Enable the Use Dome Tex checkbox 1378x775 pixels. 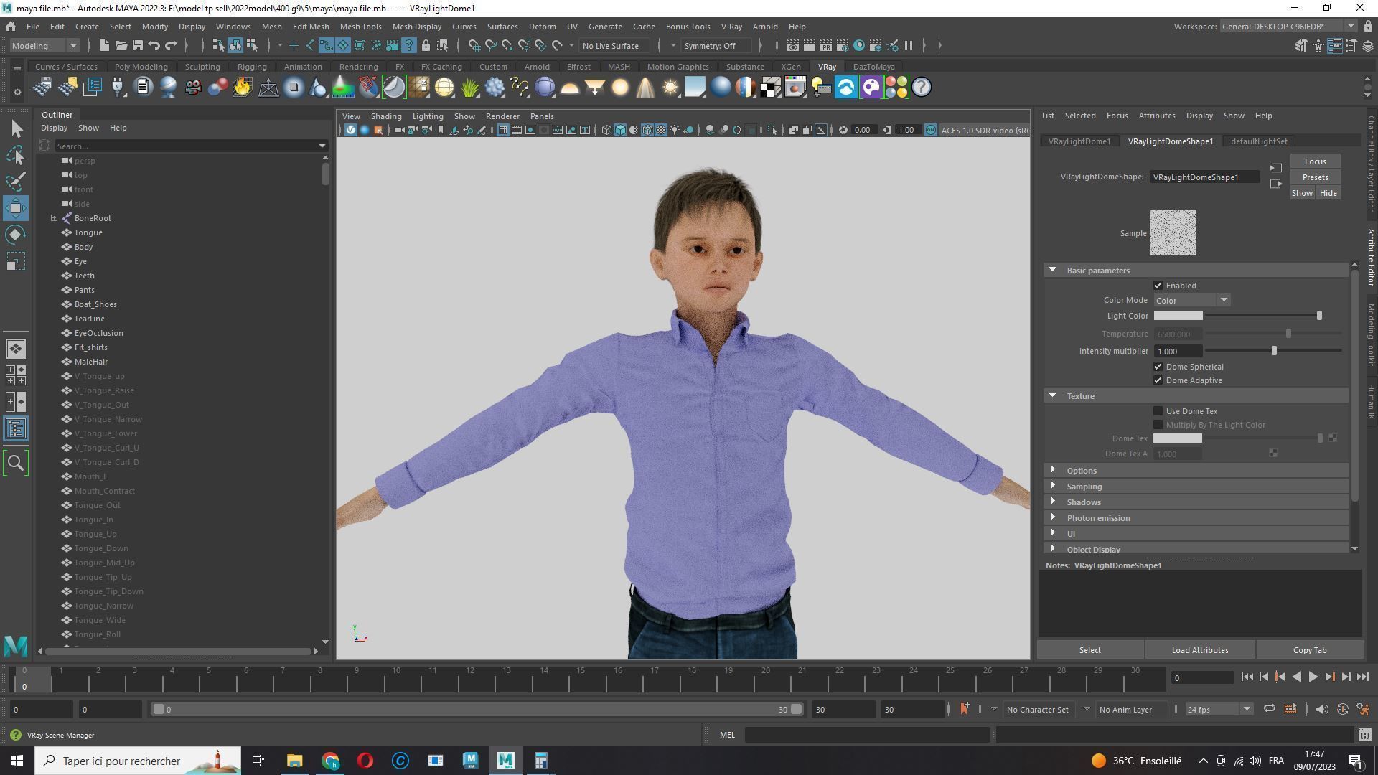click(x=1158, y=411)
